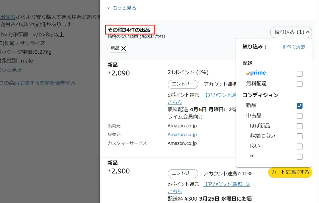Add the item with カートに追加する
The width and height of the screenshot is (319, 203).
pyautogui.click(x=290, y=172)
